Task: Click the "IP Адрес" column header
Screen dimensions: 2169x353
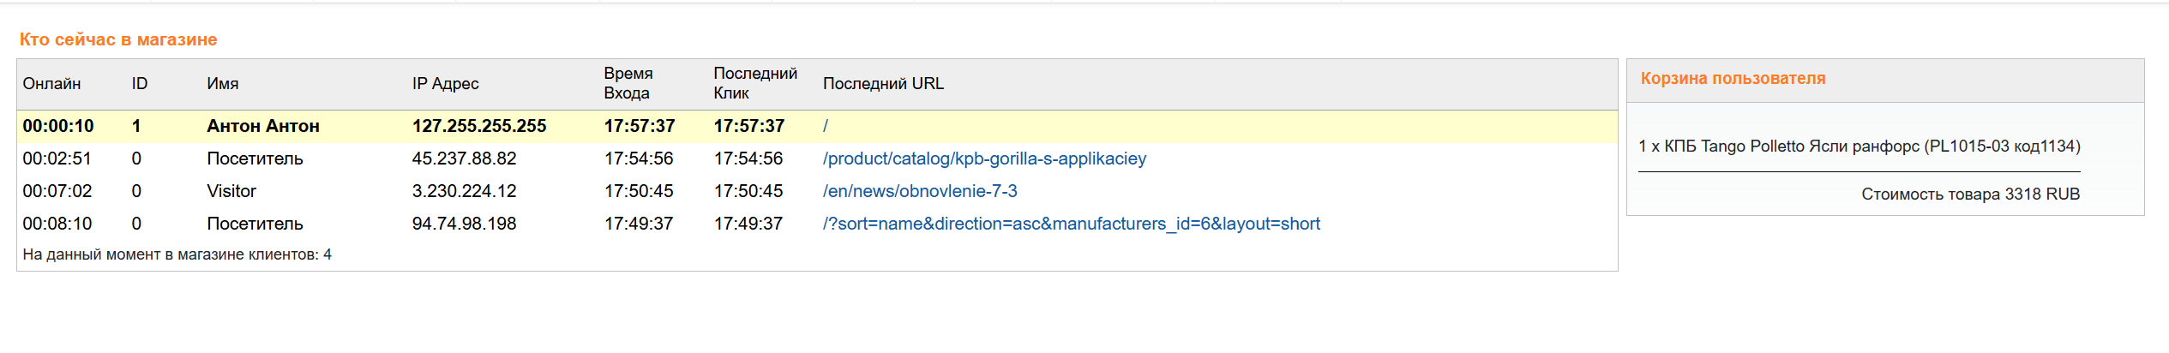Action: point(445,84)
